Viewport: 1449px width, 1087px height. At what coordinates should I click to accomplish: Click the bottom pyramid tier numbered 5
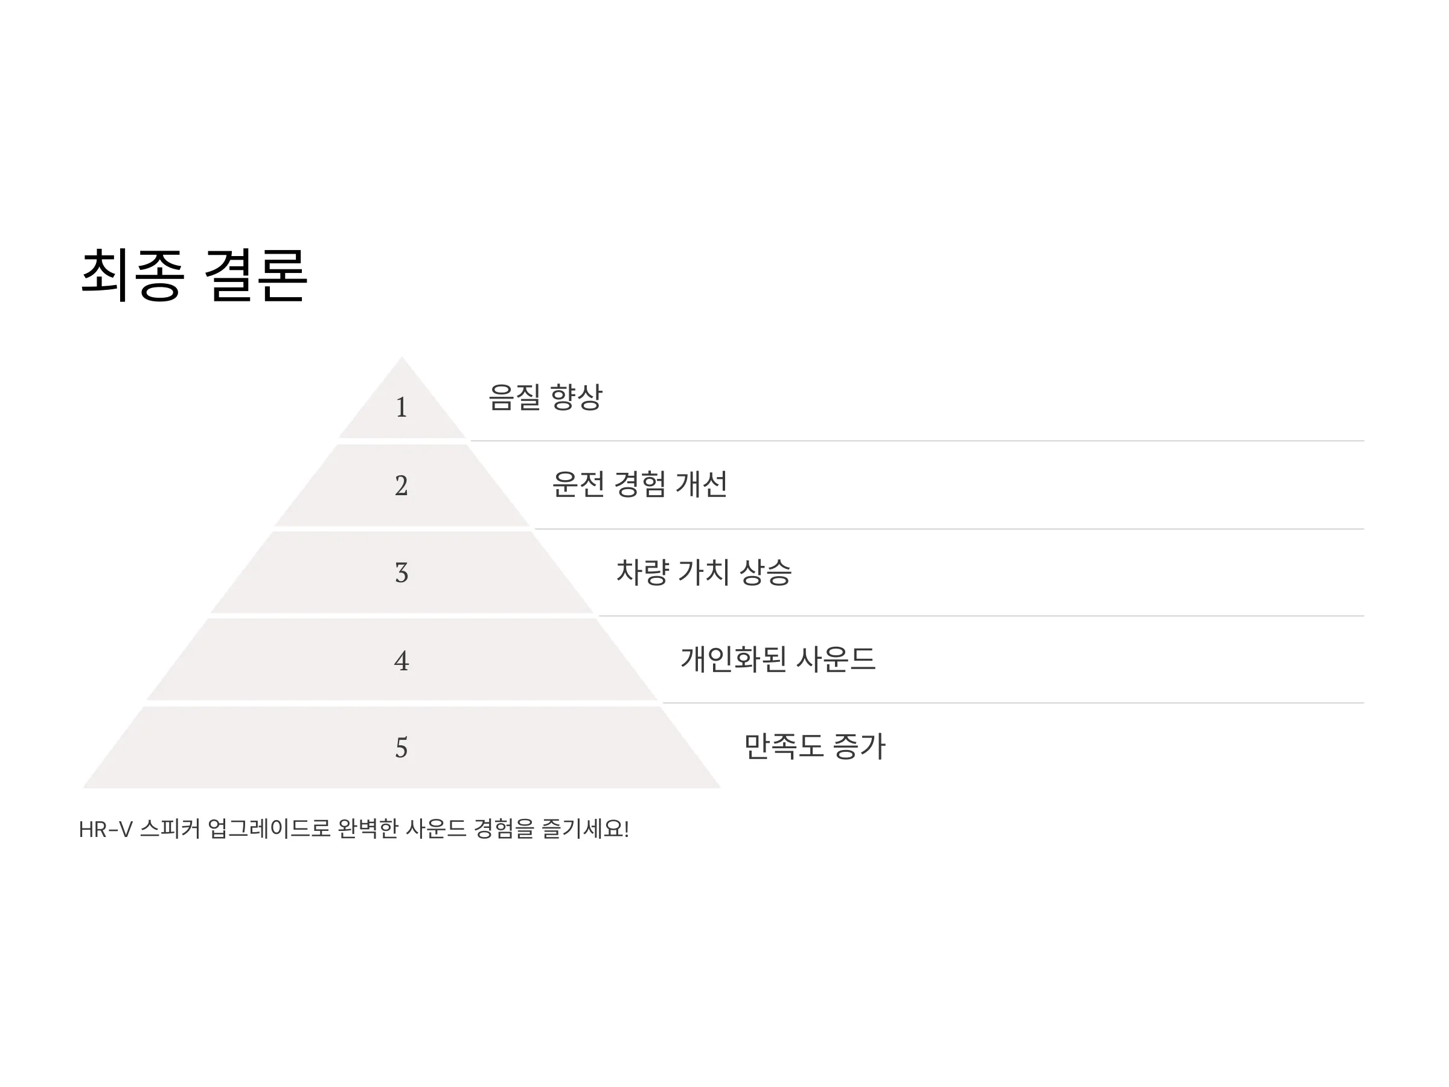coord(401,747)
